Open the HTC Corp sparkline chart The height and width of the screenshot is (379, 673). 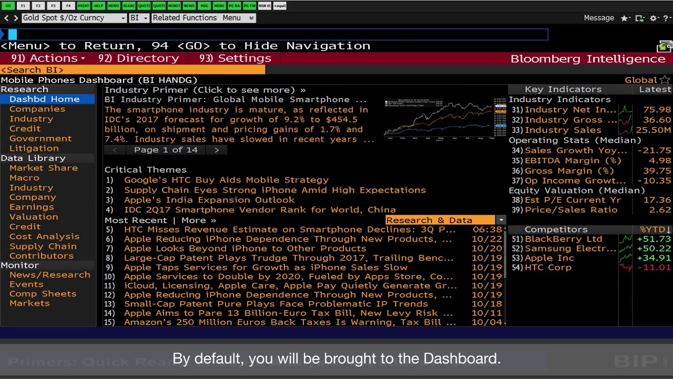[x=626, y=267]
